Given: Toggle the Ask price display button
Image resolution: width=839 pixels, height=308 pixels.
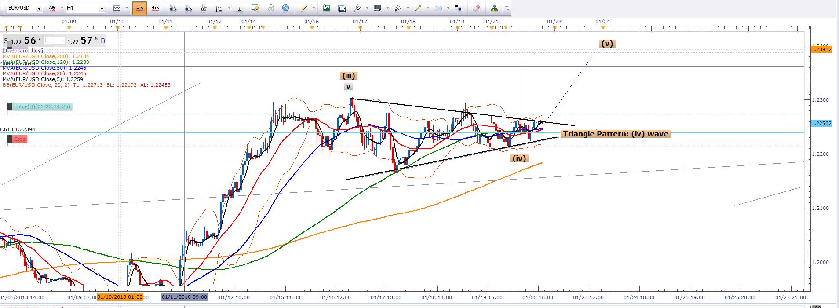Looking at the screenshot, I should click(155, 8).
